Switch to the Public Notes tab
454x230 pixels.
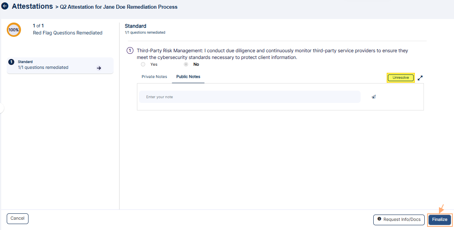coord(188,77)
